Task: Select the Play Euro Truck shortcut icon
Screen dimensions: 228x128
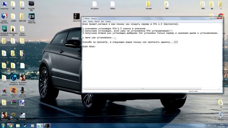Action: (x=13, y=117)
